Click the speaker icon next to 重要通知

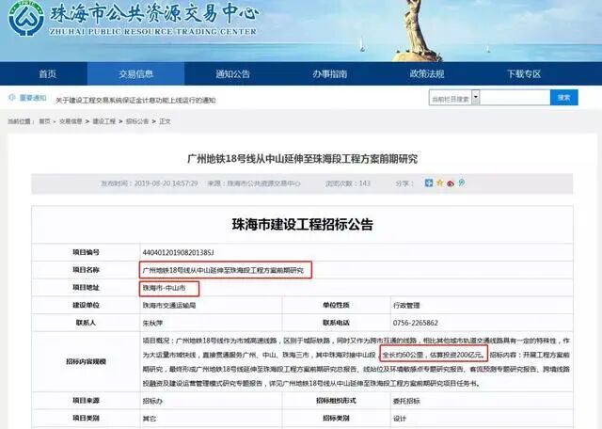pyautogui.click(x=12, y=98)
